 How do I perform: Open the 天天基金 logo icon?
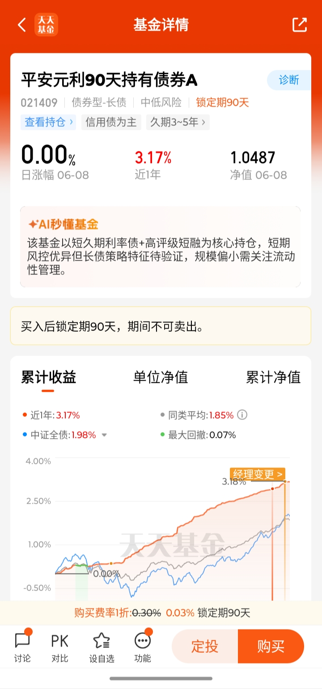coord(47,25)
